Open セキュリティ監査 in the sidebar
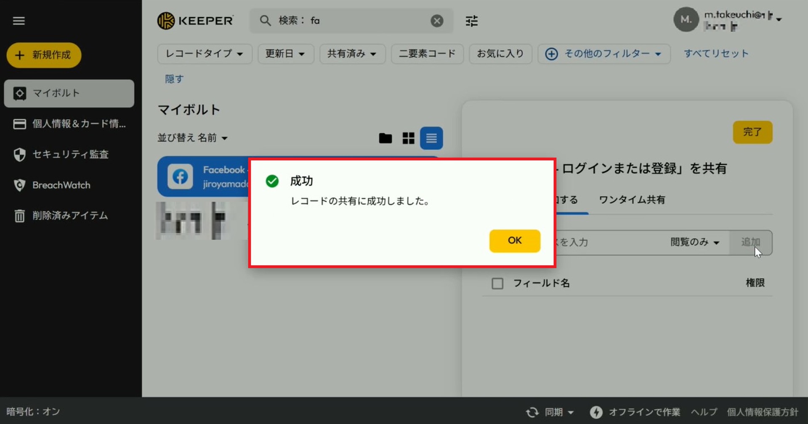This screenshot has width=808, height=424. 70,154
